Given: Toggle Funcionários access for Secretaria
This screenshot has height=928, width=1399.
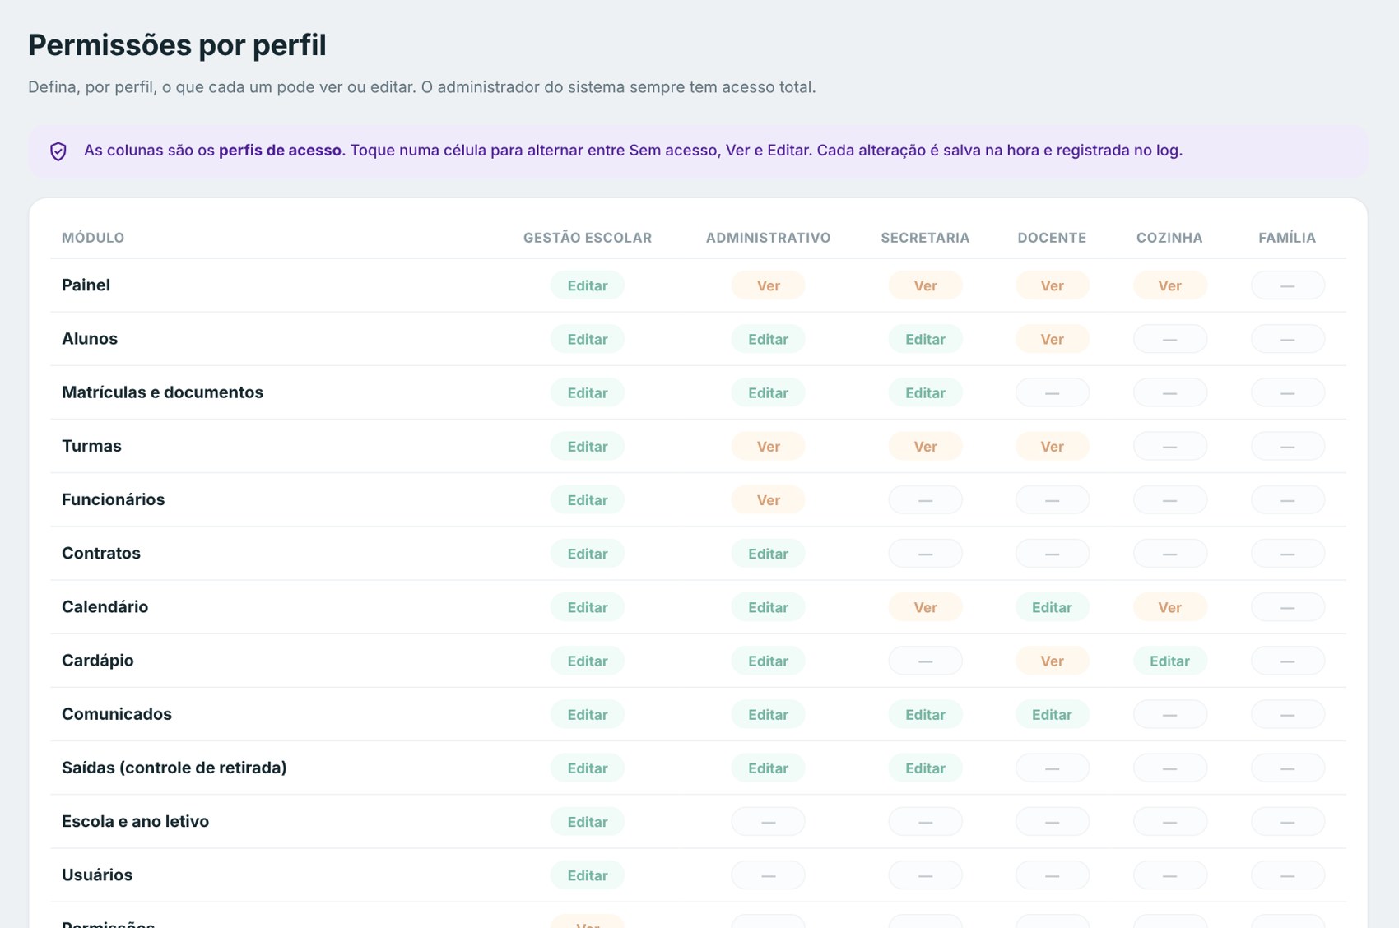Looking at the screenshot, I should [x=926, y=499].
